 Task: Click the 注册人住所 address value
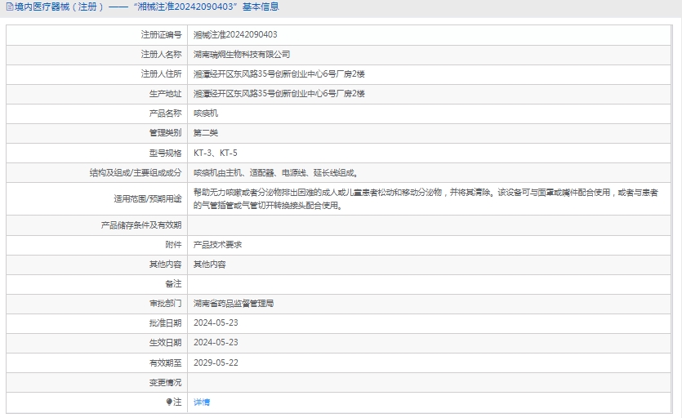(279, 74)
